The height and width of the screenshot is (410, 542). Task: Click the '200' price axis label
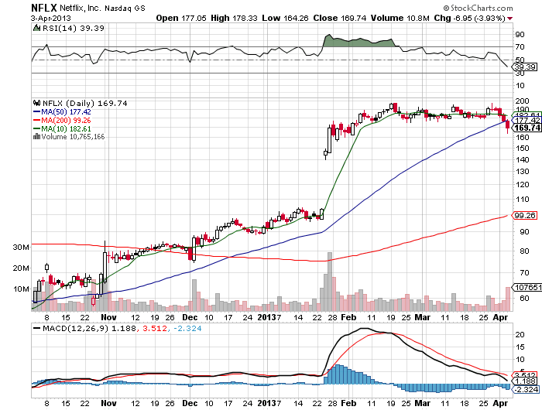pyautogui.click(x=522, y=101)
